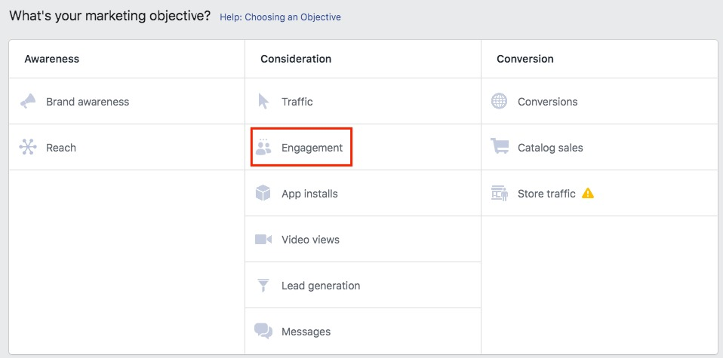Click the Messages chat bubbles icon
The width and height of the screenshot is (723, 358).
point(263,332)
